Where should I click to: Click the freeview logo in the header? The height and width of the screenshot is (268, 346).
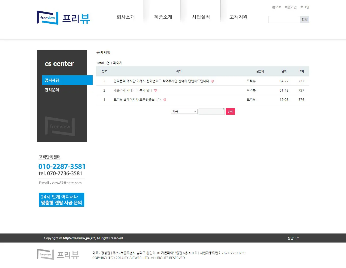63,18
